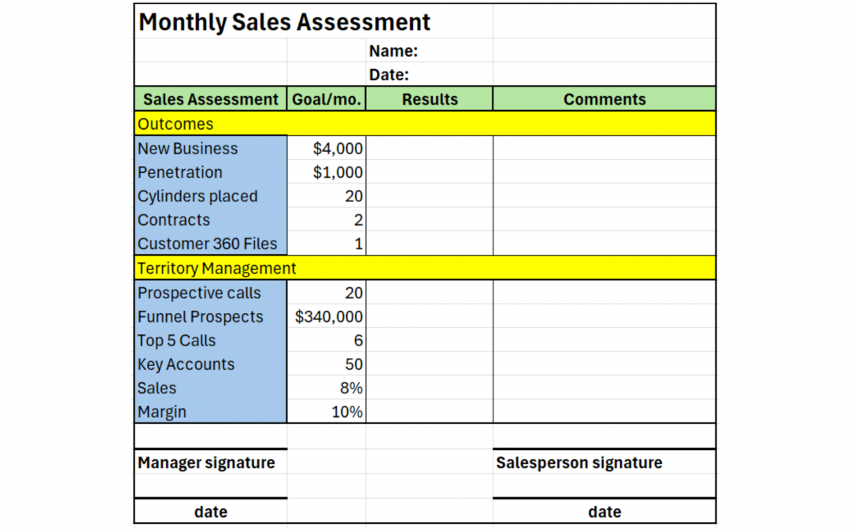This screenshot has width=850, height=531.
Task: Click the Goal/mo. column header
Action: [327, 100]
